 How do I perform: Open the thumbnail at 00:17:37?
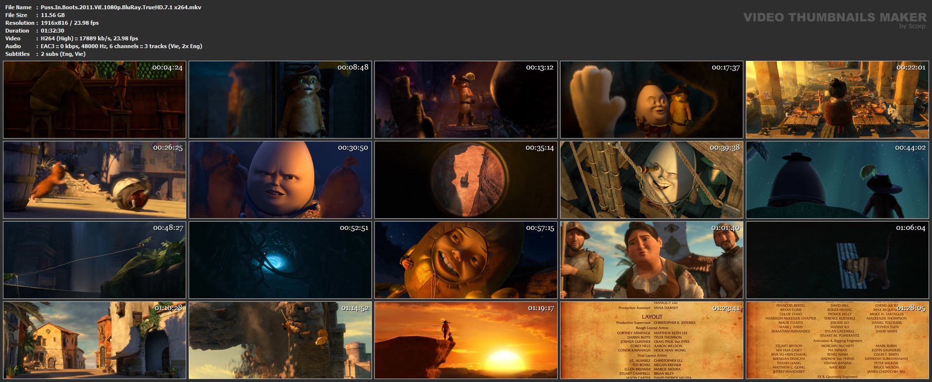pyautogui.click(x=651, y=100)
